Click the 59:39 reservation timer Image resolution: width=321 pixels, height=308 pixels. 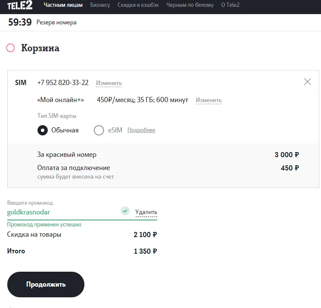[x=20, y=22]
